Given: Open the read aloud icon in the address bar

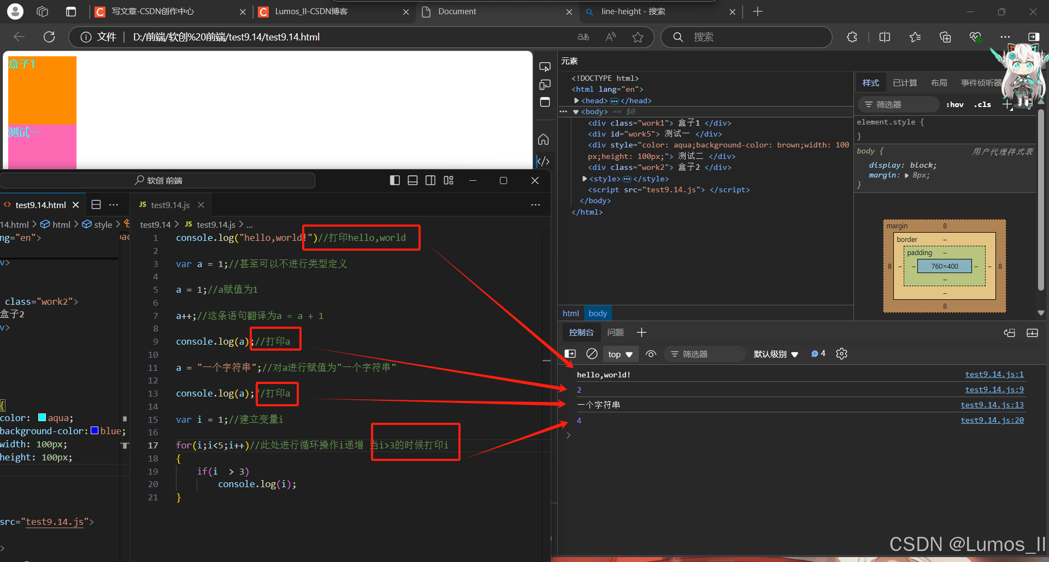Looking at the screenshot, I should pos(611,37).
